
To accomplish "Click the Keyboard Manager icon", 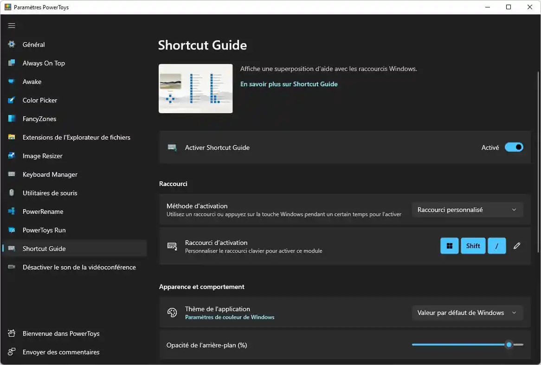I will (12, 174).
